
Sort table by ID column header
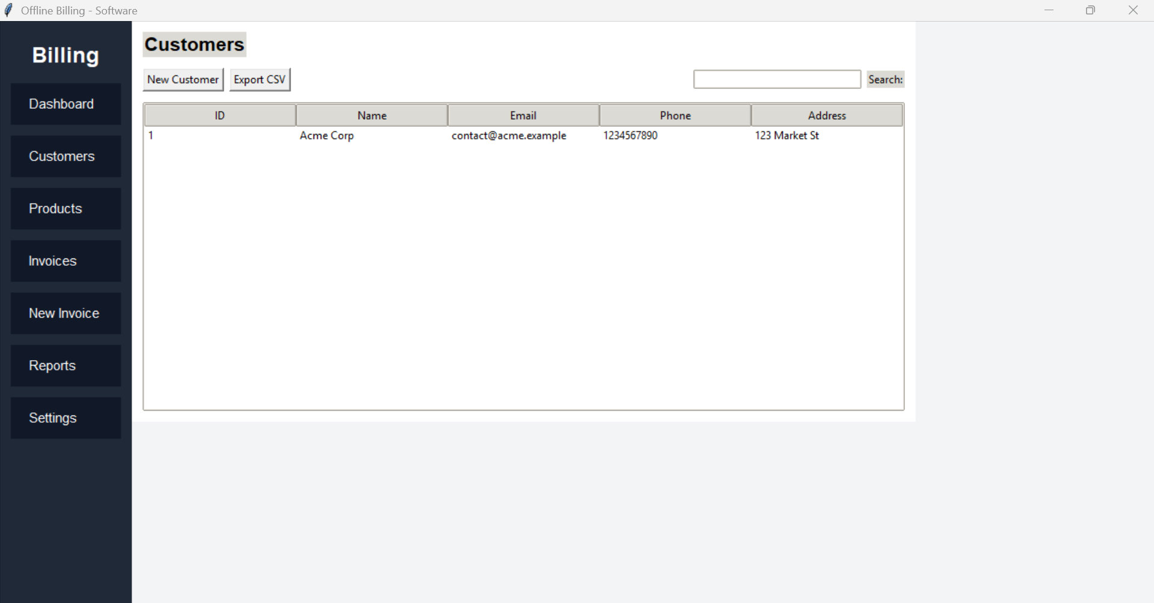220,115
